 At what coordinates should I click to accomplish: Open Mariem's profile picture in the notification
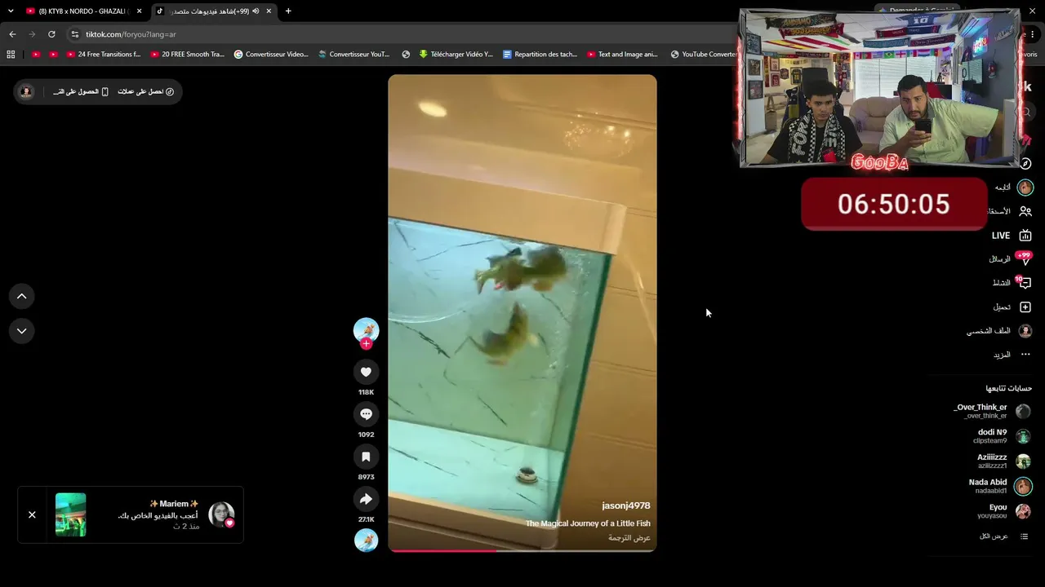pos(221,514)
